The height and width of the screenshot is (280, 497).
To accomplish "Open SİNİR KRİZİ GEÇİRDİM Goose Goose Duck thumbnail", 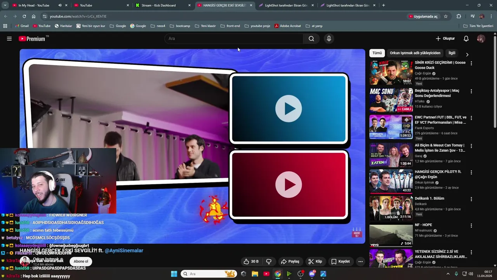I will pos(391,72).
